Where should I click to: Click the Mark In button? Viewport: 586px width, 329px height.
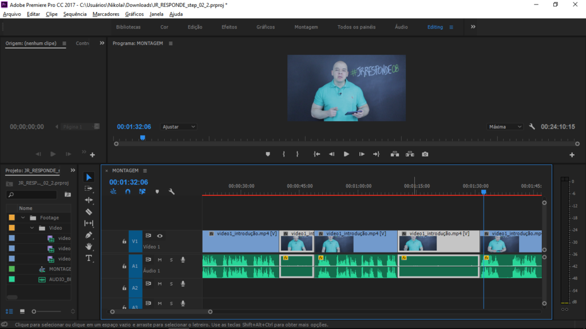tap(284, 154)
